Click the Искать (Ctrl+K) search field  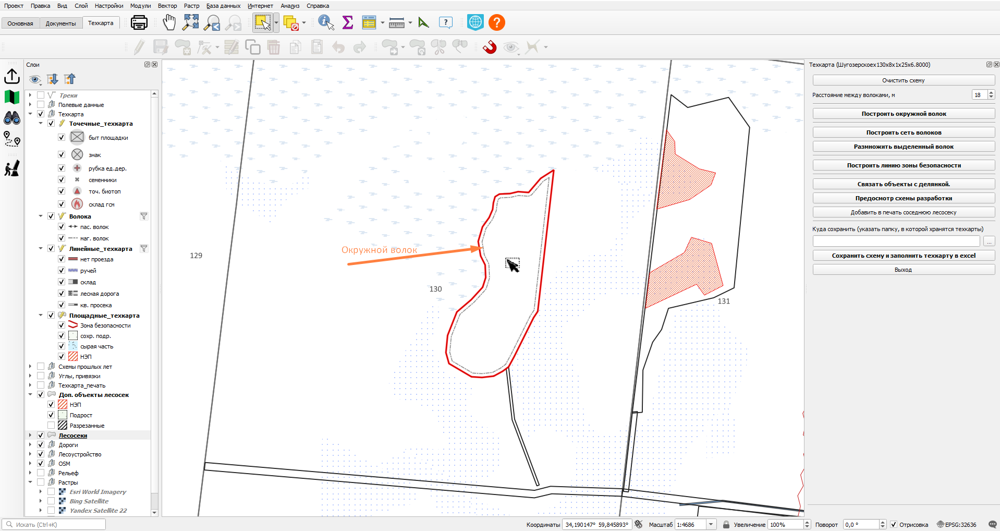click(54, 525)
